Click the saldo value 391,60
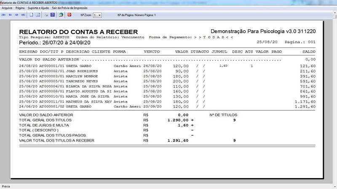Viewport: 337px width, 189px height. (308, 76)
